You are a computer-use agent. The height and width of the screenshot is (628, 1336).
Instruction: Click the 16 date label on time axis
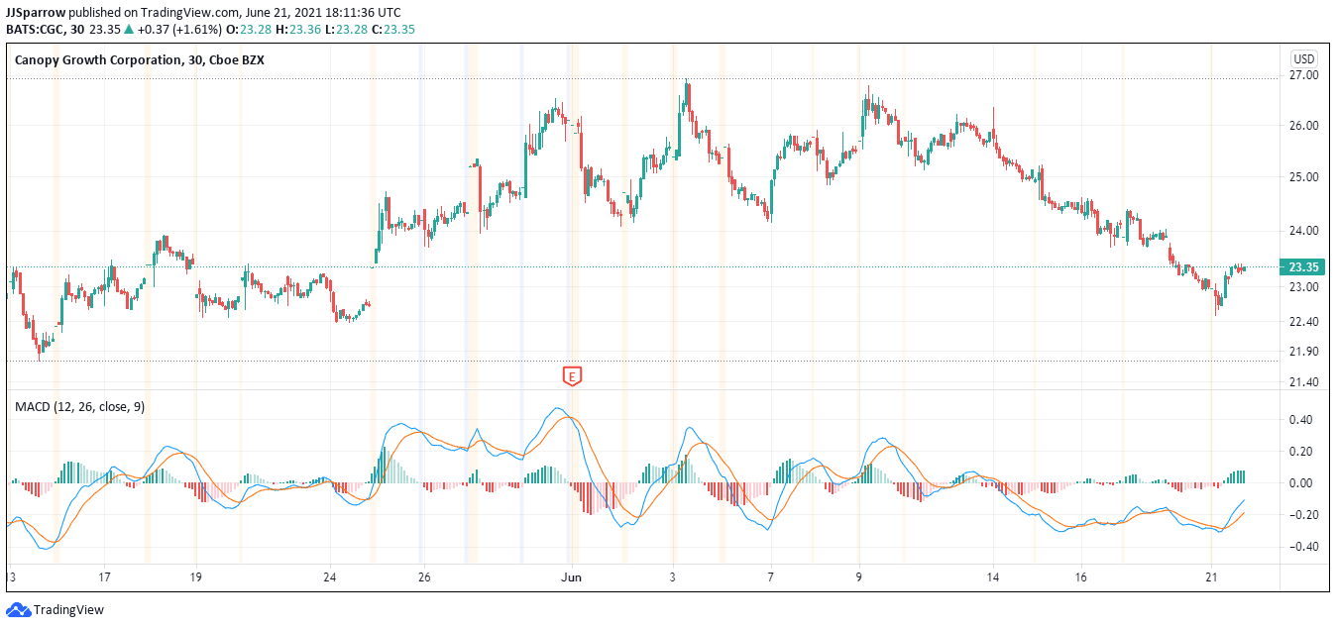tap(1081, 577)
